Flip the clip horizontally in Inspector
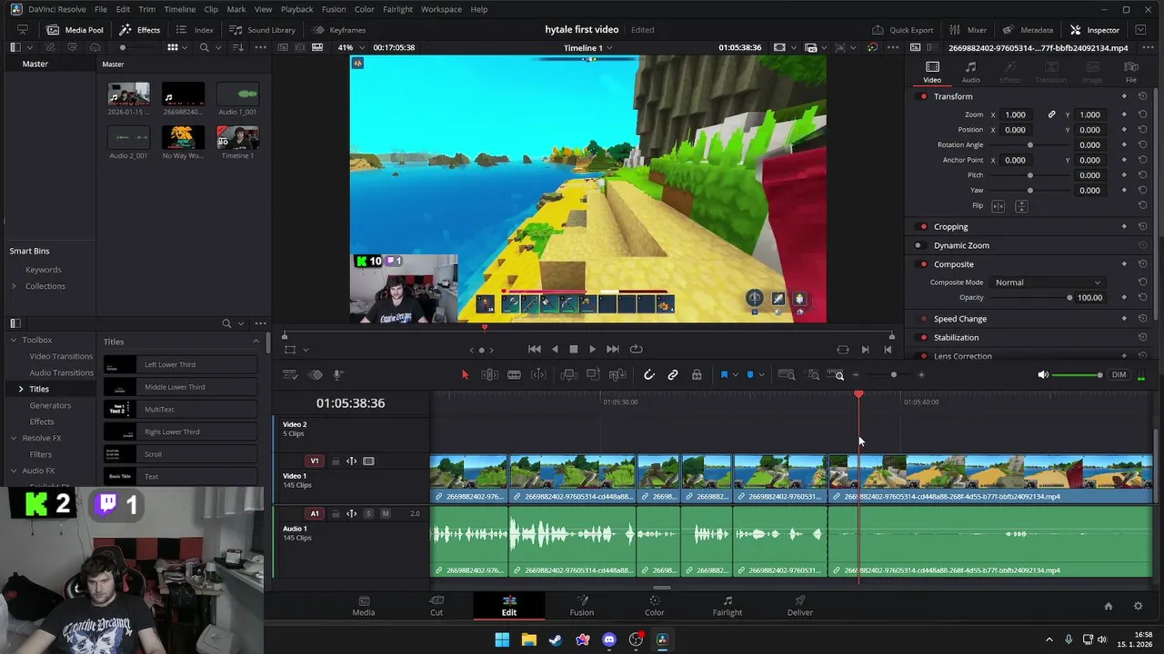1164x654 pixels. click(998, 206)
